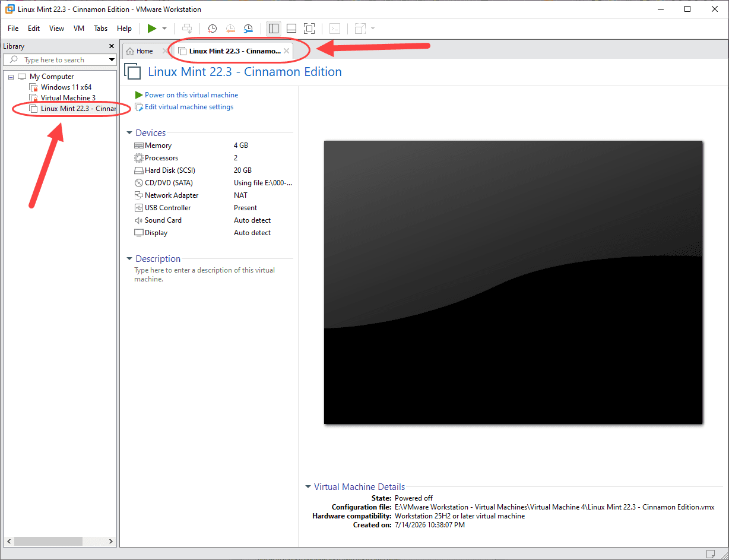The image size is (729, 560).
Task: Click the Memory device row
Action: pyautogui.click(x=213, y=145)
